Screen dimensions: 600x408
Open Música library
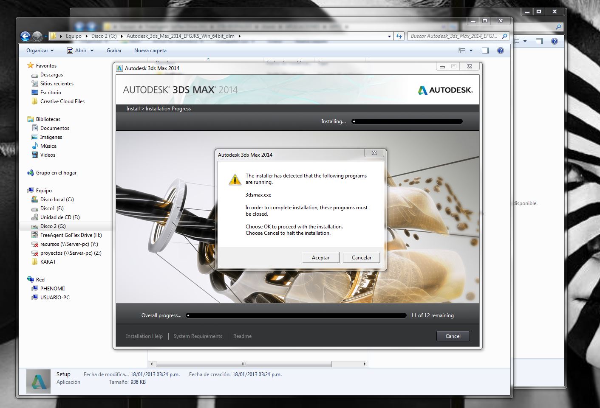(48, 146)
